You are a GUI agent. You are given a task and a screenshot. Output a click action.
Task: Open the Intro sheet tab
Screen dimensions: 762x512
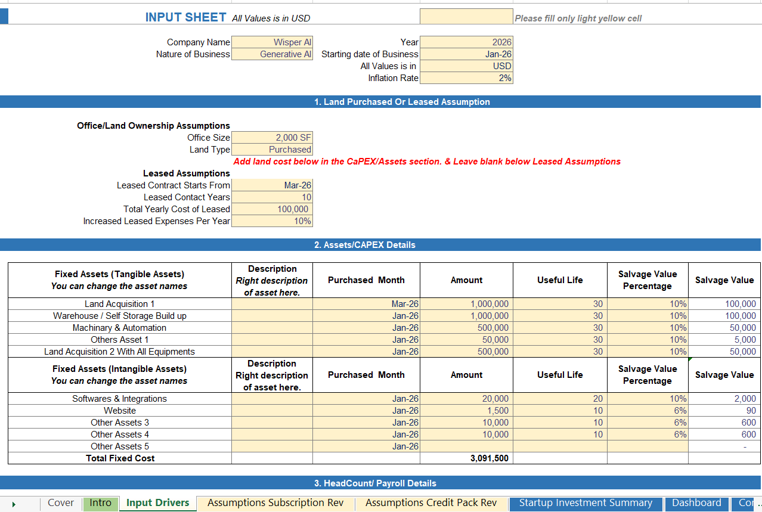click(x=100, y=503)
